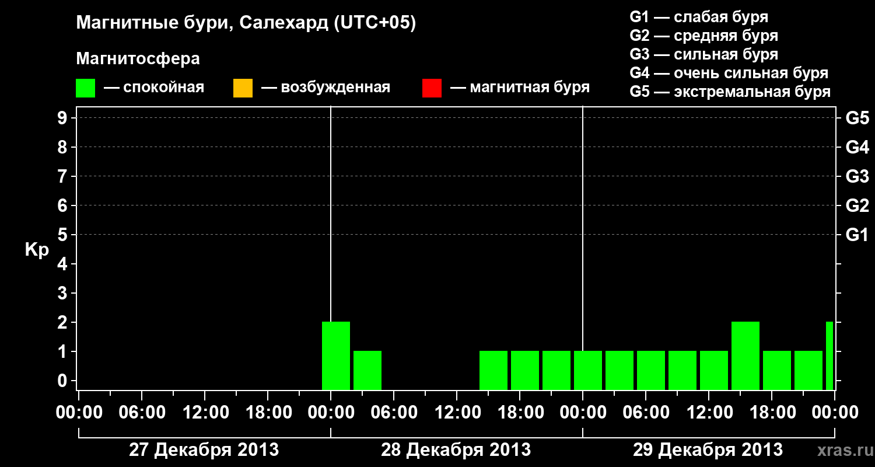Click the Kp 1 bar at 06:00 on 29 Декабря

[651, 370]
